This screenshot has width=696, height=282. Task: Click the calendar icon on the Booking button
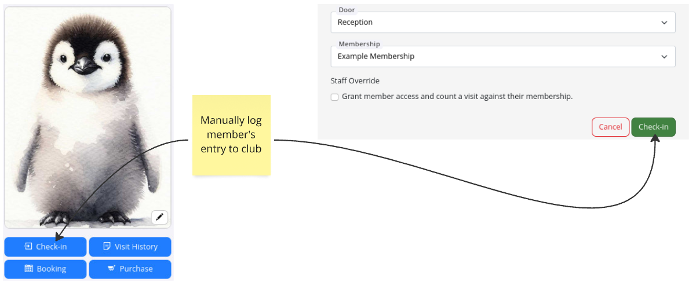(x=28, y=269)
